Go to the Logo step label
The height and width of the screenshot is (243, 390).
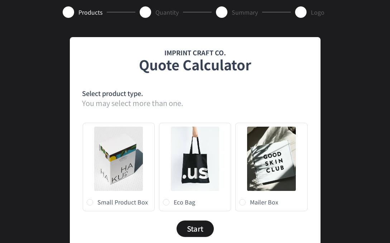(x=317, y=12)
